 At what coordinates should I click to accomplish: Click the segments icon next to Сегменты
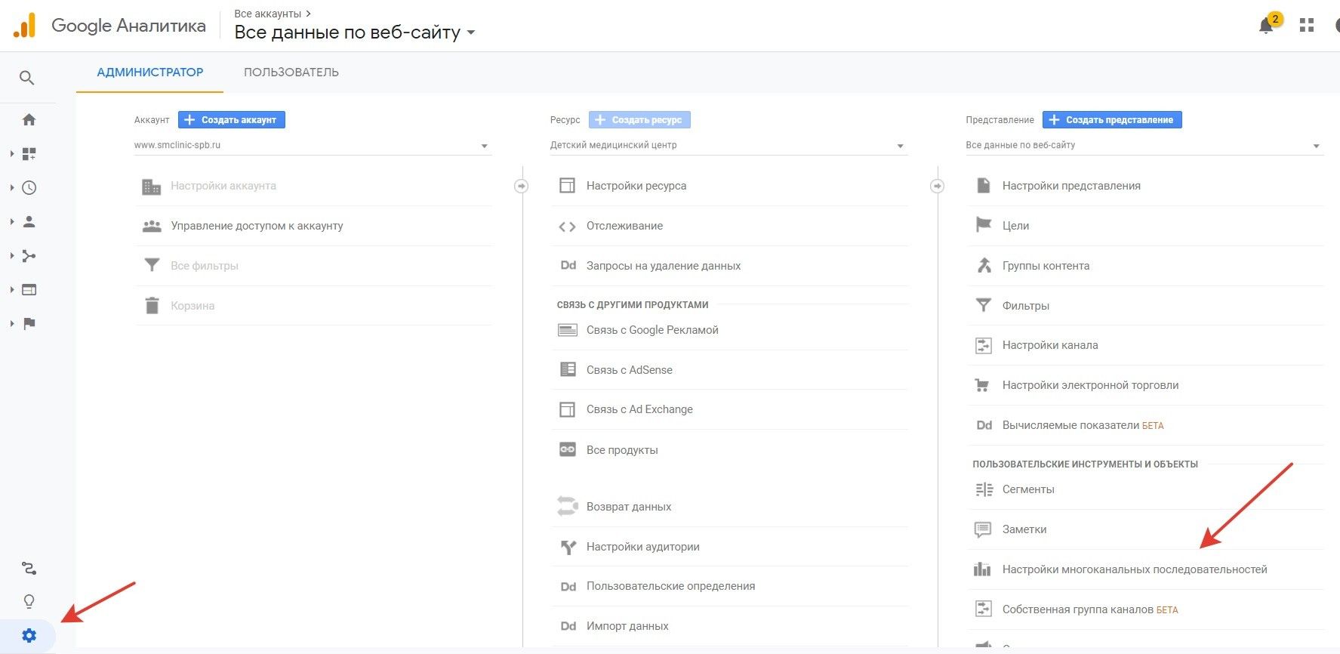pyautogui.click(x=984, y=489)
